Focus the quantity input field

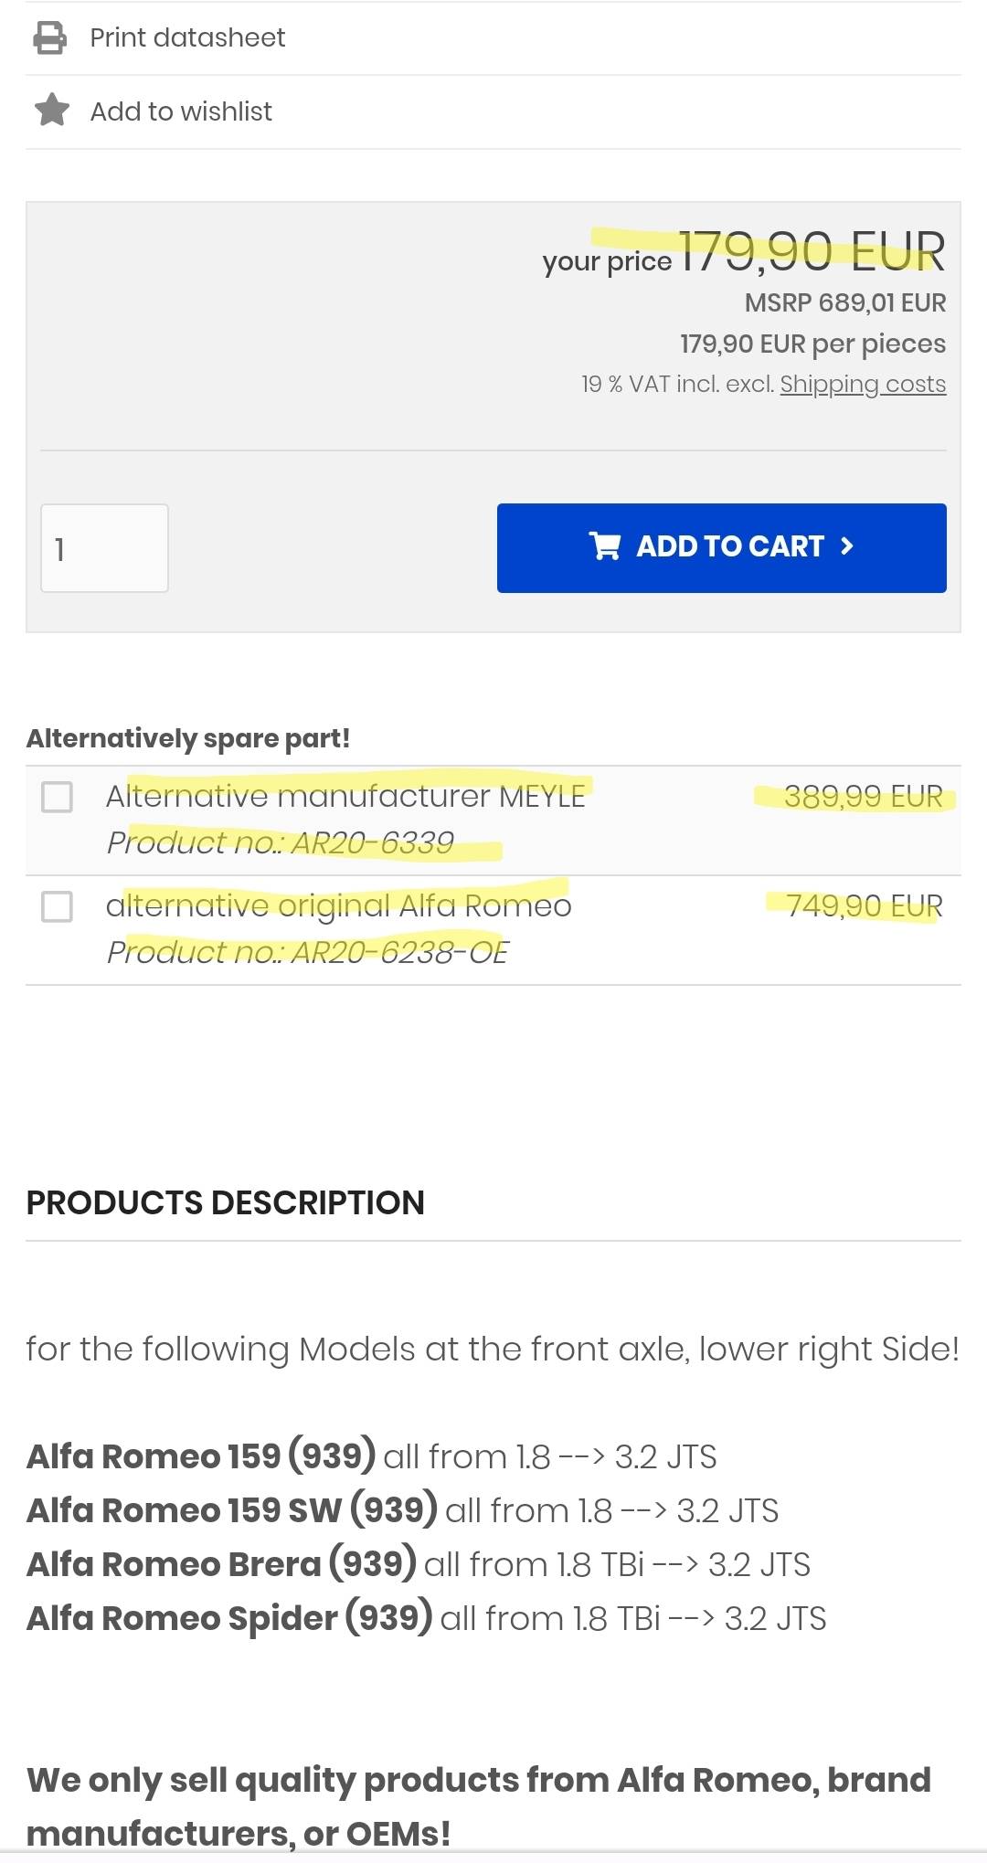pyautogui.click(x=104, y=548)
